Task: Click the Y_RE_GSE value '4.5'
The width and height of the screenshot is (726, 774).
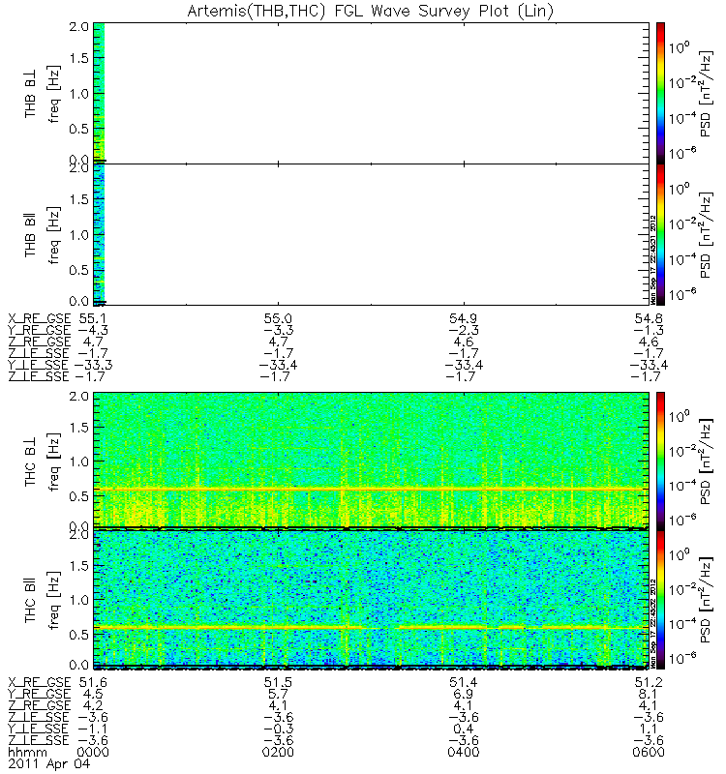Action: [93, 694]
